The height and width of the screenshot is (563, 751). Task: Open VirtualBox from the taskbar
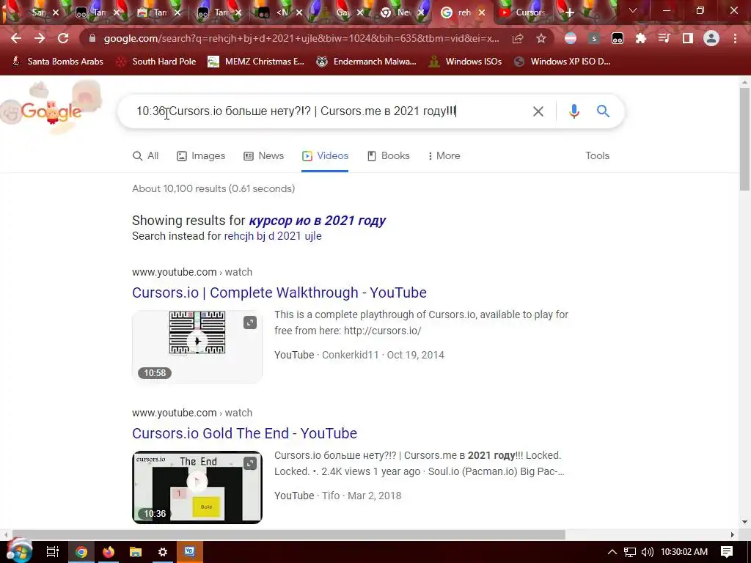click(190, 551)
